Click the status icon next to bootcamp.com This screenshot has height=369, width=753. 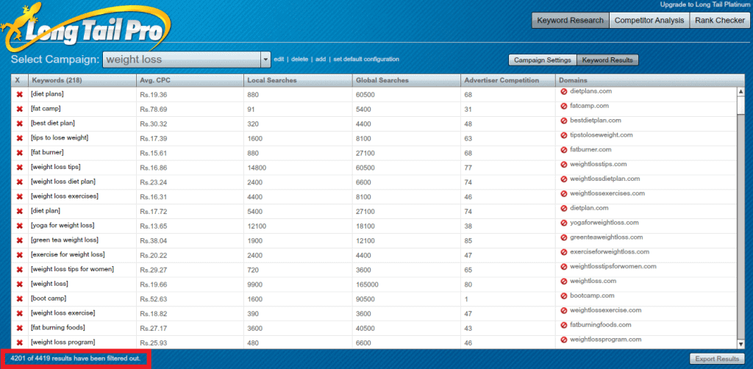click(564, 296)
